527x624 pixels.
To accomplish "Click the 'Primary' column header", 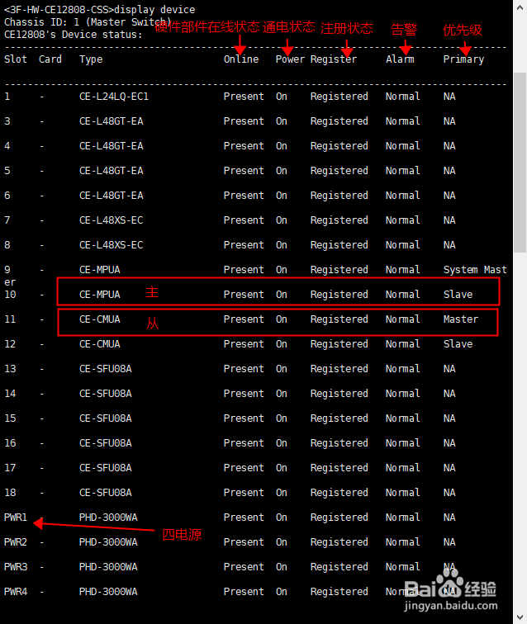I will 463,59.
